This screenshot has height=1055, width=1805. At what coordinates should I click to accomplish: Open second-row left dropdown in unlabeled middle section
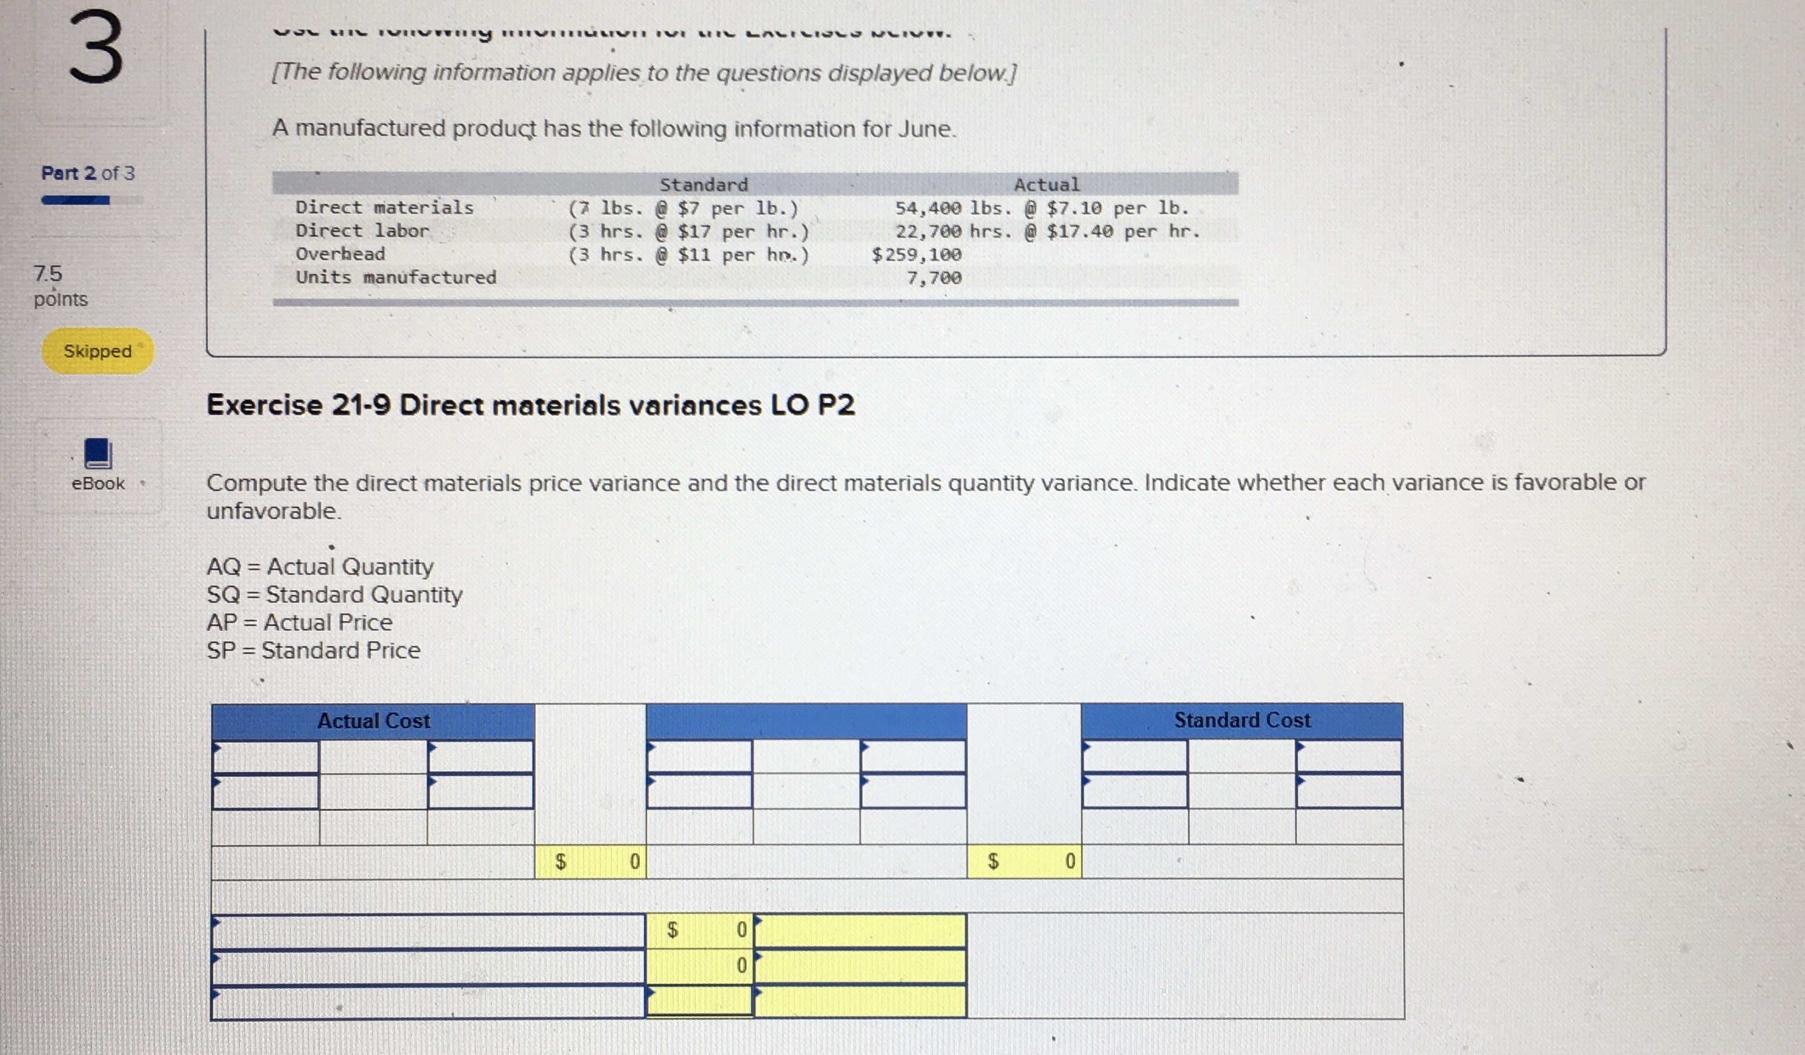coord(699,791)
